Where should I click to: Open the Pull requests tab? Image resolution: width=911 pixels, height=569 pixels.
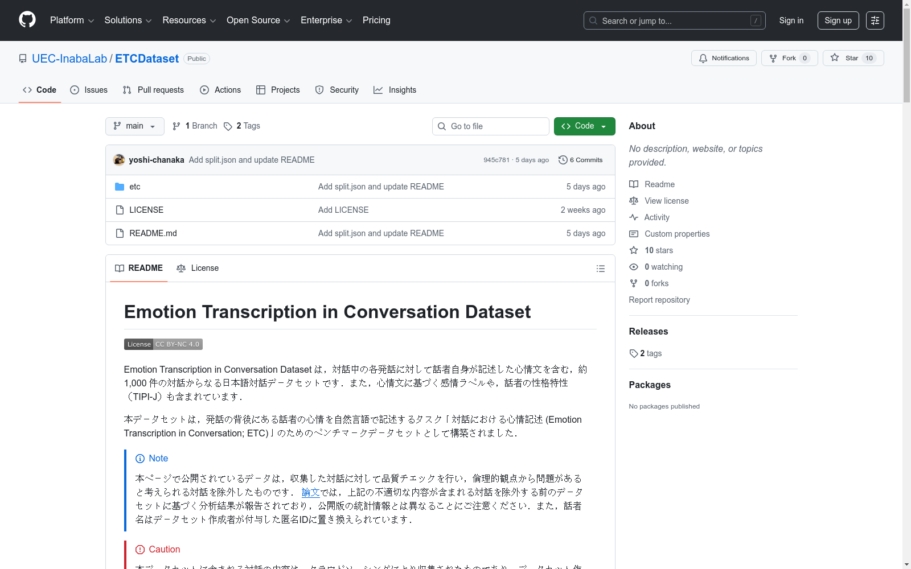pos(153,90)
